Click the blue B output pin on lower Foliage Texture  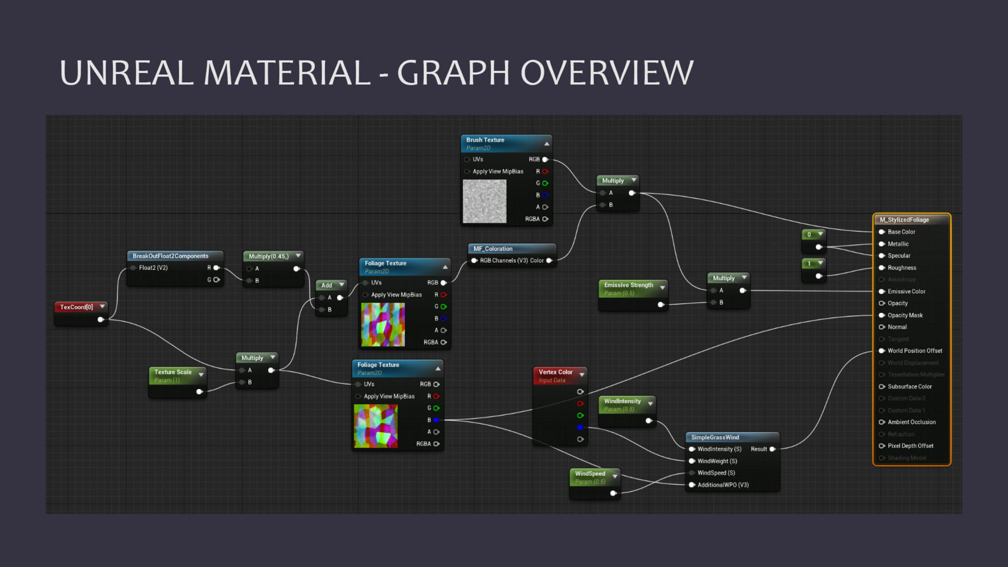coord(436,419)
